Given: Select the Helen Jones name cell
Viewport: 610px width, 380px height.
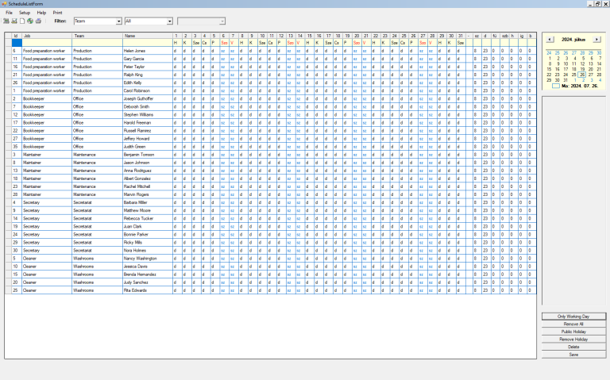Looking at the screenshot, I should pos(146,50).
